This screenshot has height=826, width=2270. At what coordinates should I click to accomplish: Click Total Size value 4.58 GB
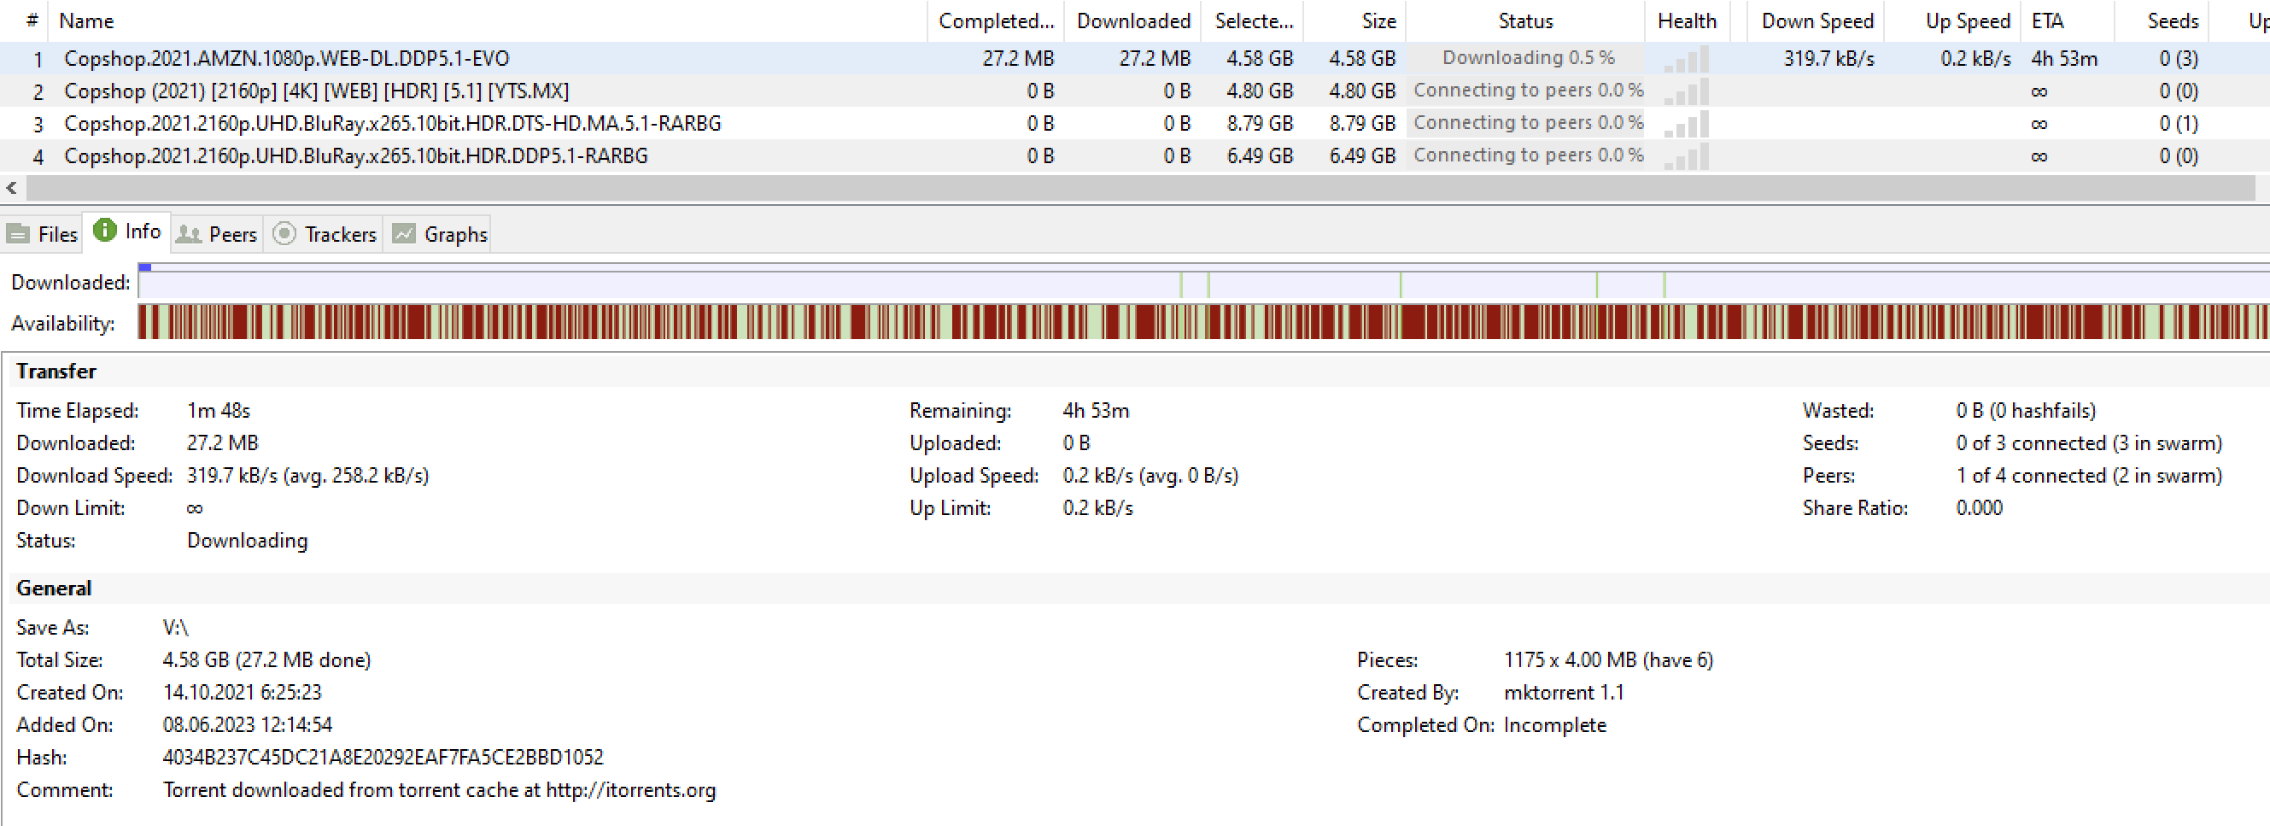[266, 660]
